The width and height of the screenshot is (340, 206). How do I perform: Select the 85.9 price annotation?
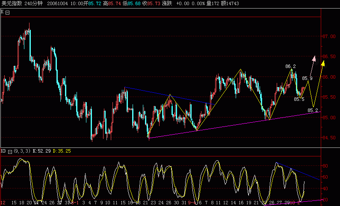pyautogui.click(x=307, y=78)
